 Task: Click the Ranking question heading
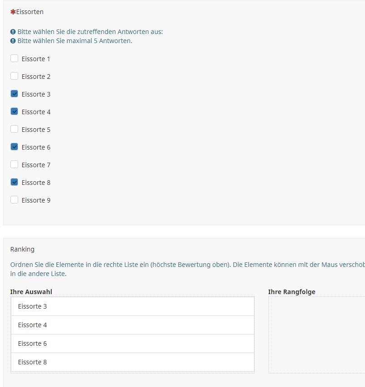click(x=22, y=249)
